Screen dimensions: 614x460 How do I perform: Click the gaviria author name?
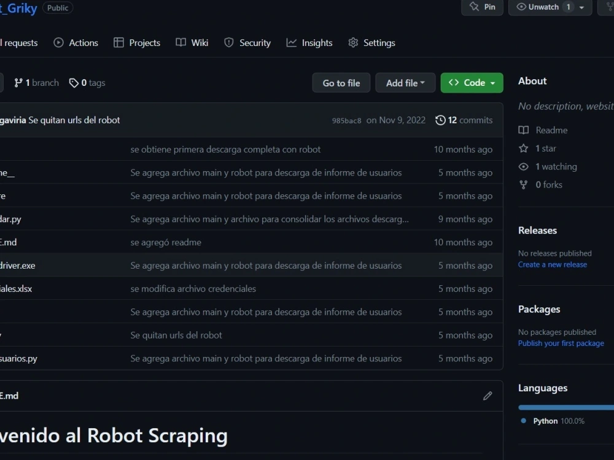point(12,120)
